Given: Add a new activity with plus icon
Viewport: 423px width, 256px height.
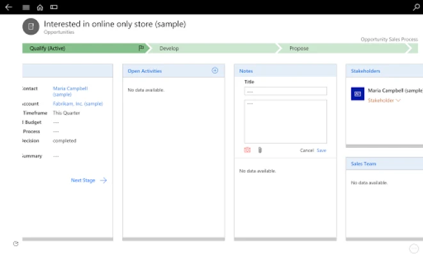Looking at the screenshot, I should 215,70.
